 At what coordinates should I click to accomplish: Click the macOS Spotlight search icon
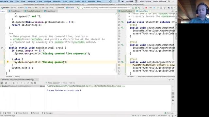pos(169,1)
